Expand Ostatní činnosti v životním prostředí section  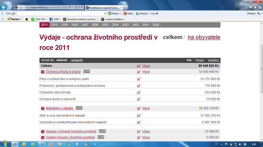click(43, 138)
